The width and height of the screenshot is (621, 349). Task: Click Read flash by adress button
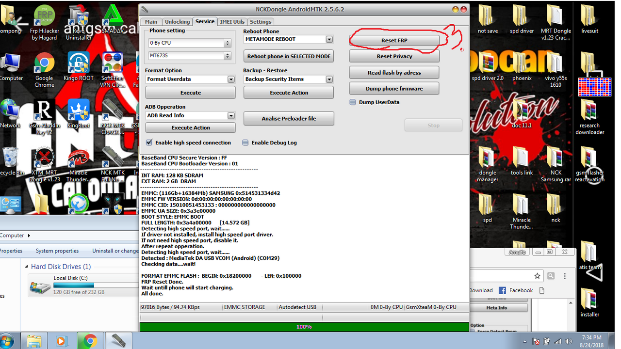click(394, 73)
